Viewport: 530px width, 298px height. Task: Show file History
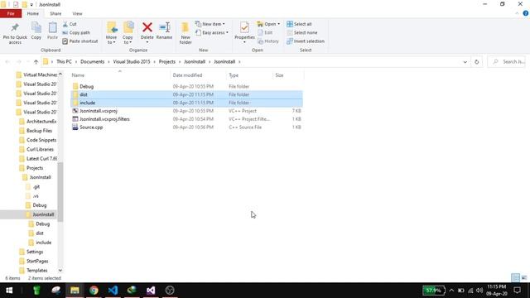268,41
